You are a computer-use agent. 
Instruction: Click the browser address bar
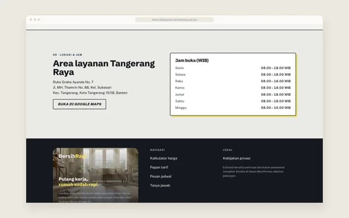pos(174,20)
